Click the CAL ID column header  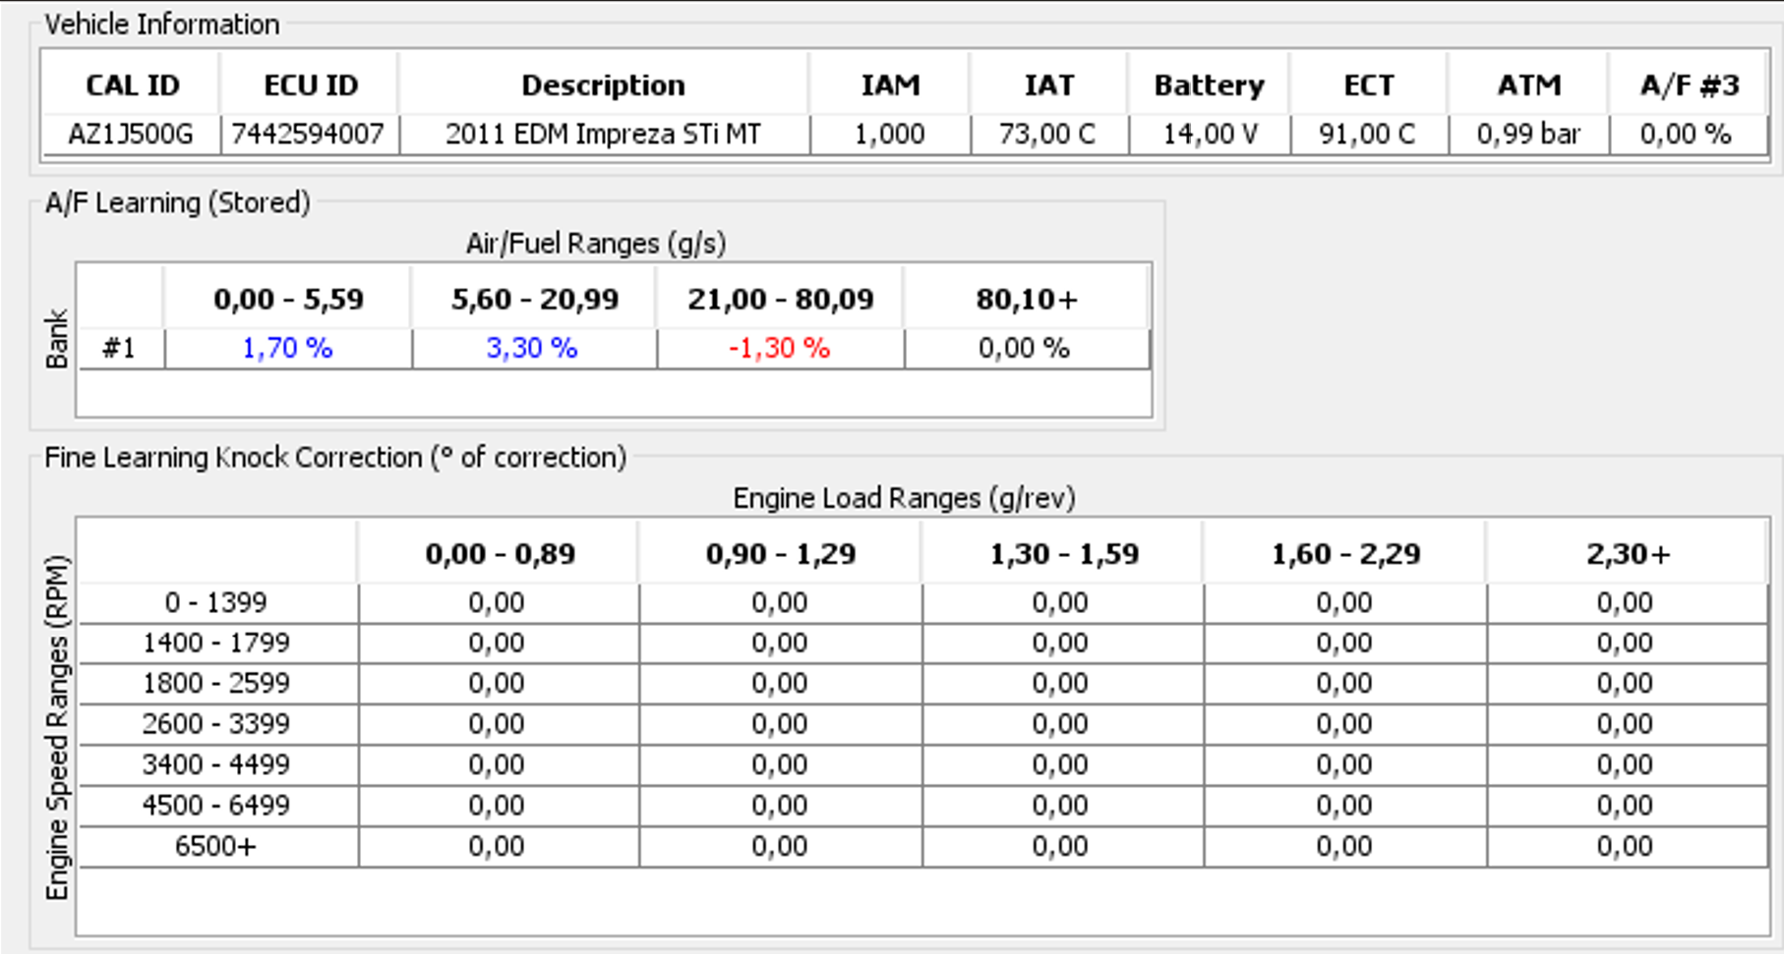point(132,85)
